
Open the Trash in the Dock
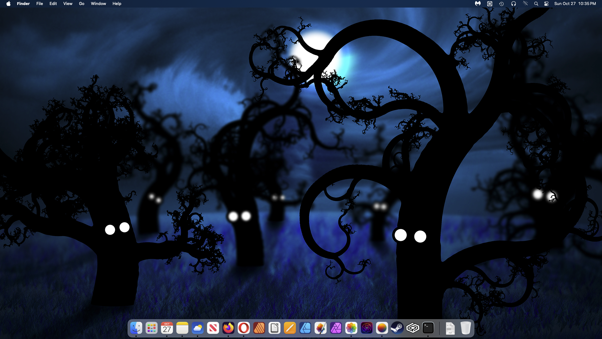(x=466, y=328)
